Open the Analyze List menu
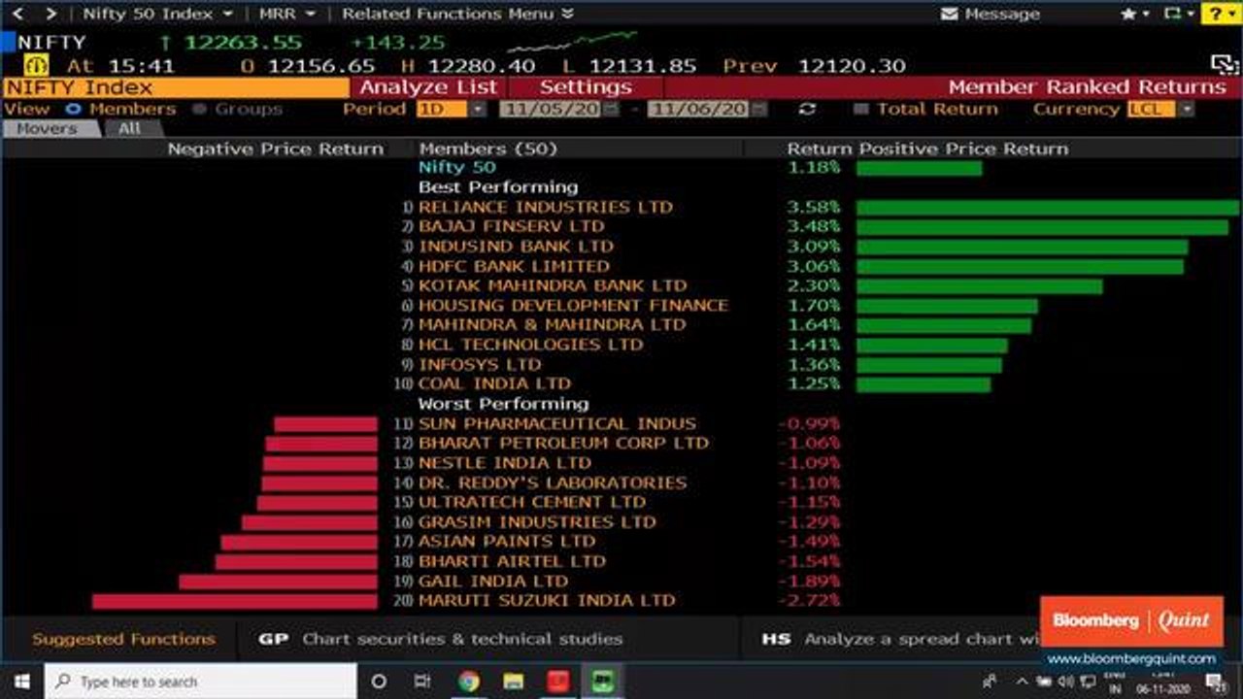This screenshot has width=1243, height=699. click(428, 86)
